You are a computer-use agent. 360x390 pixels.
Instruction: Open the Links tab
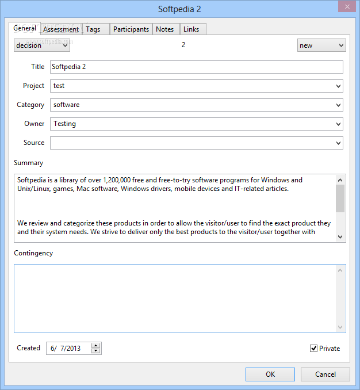point(193,29)
